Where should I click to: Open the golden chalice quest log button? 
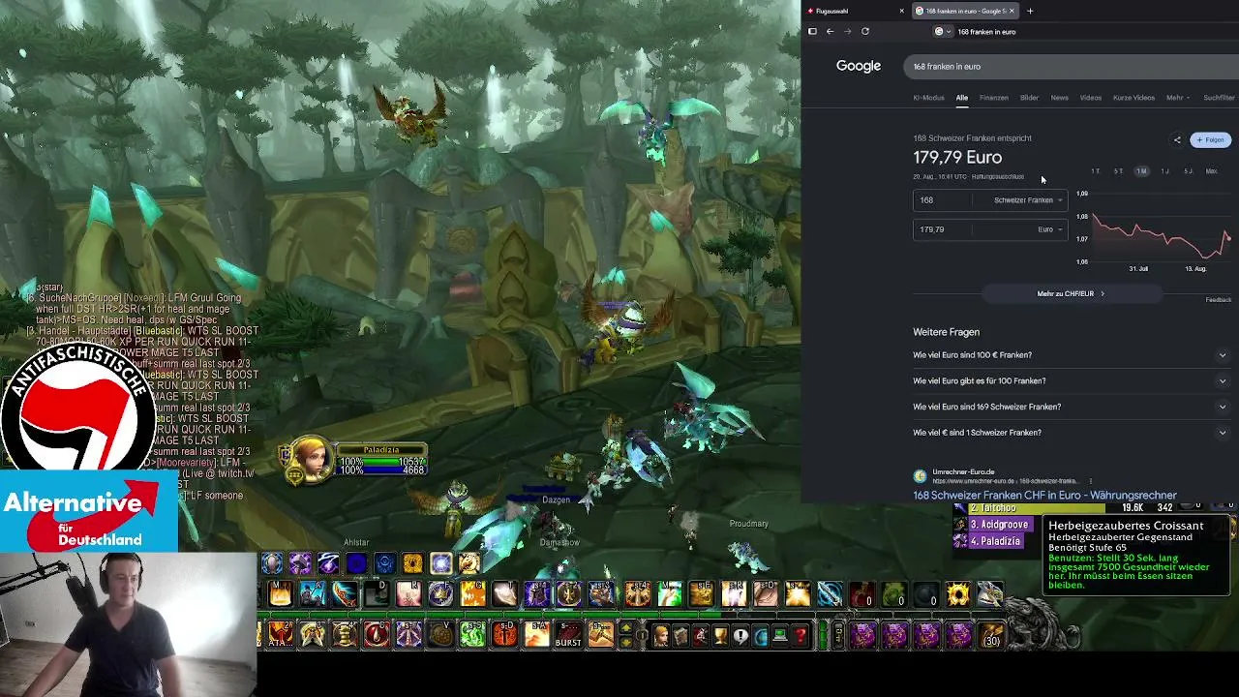(x=721, y=636)
